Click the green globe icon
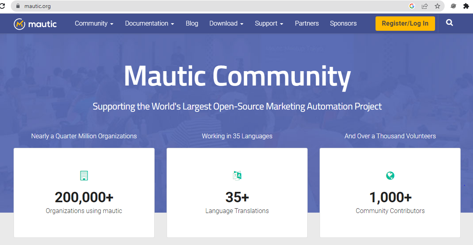 (x=390, y=175)
